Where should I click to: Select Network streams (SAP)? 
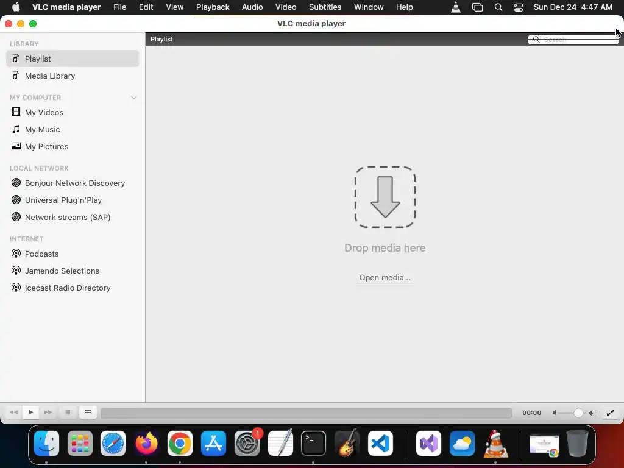point(73,218)
